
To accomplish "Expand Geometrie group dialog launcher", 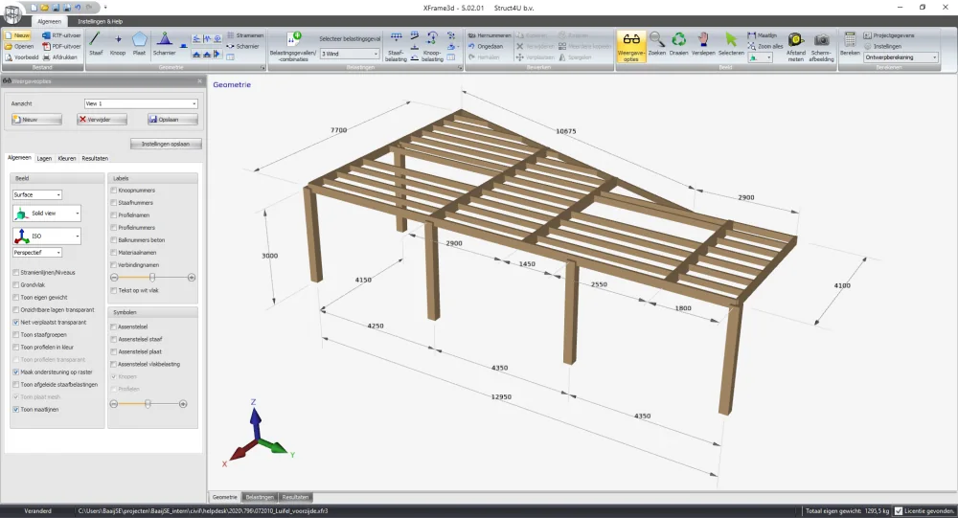I will [263, 68].
